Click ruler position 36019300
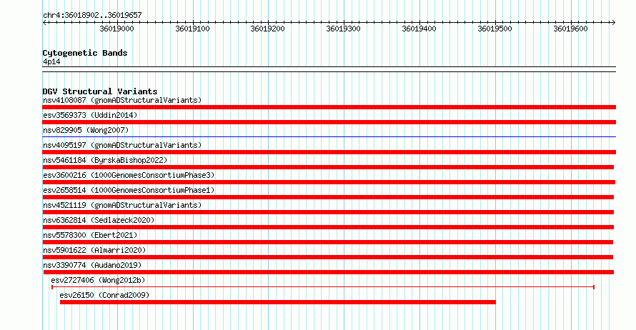Screen dimensions: 636x330 tap(344, 29)
